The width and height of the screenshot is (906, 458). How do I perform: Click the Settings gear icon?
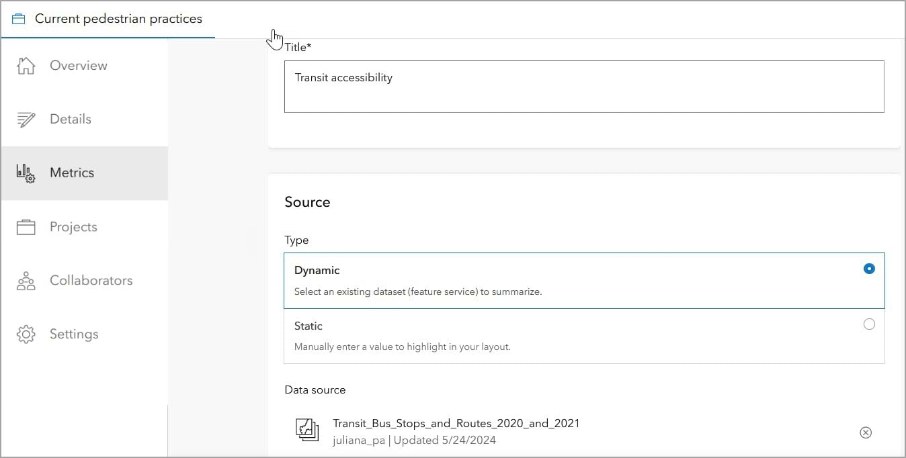26,334
